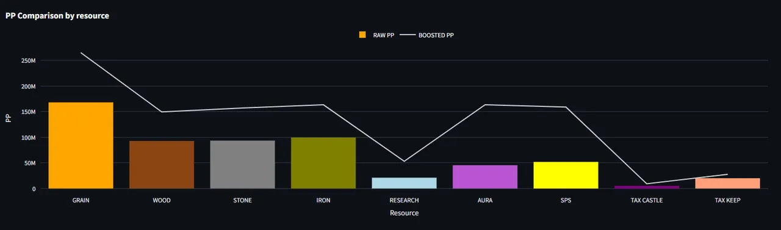Screen dimensions: 781x230
Task: Click the purple AURA bar
Action: 485,177
